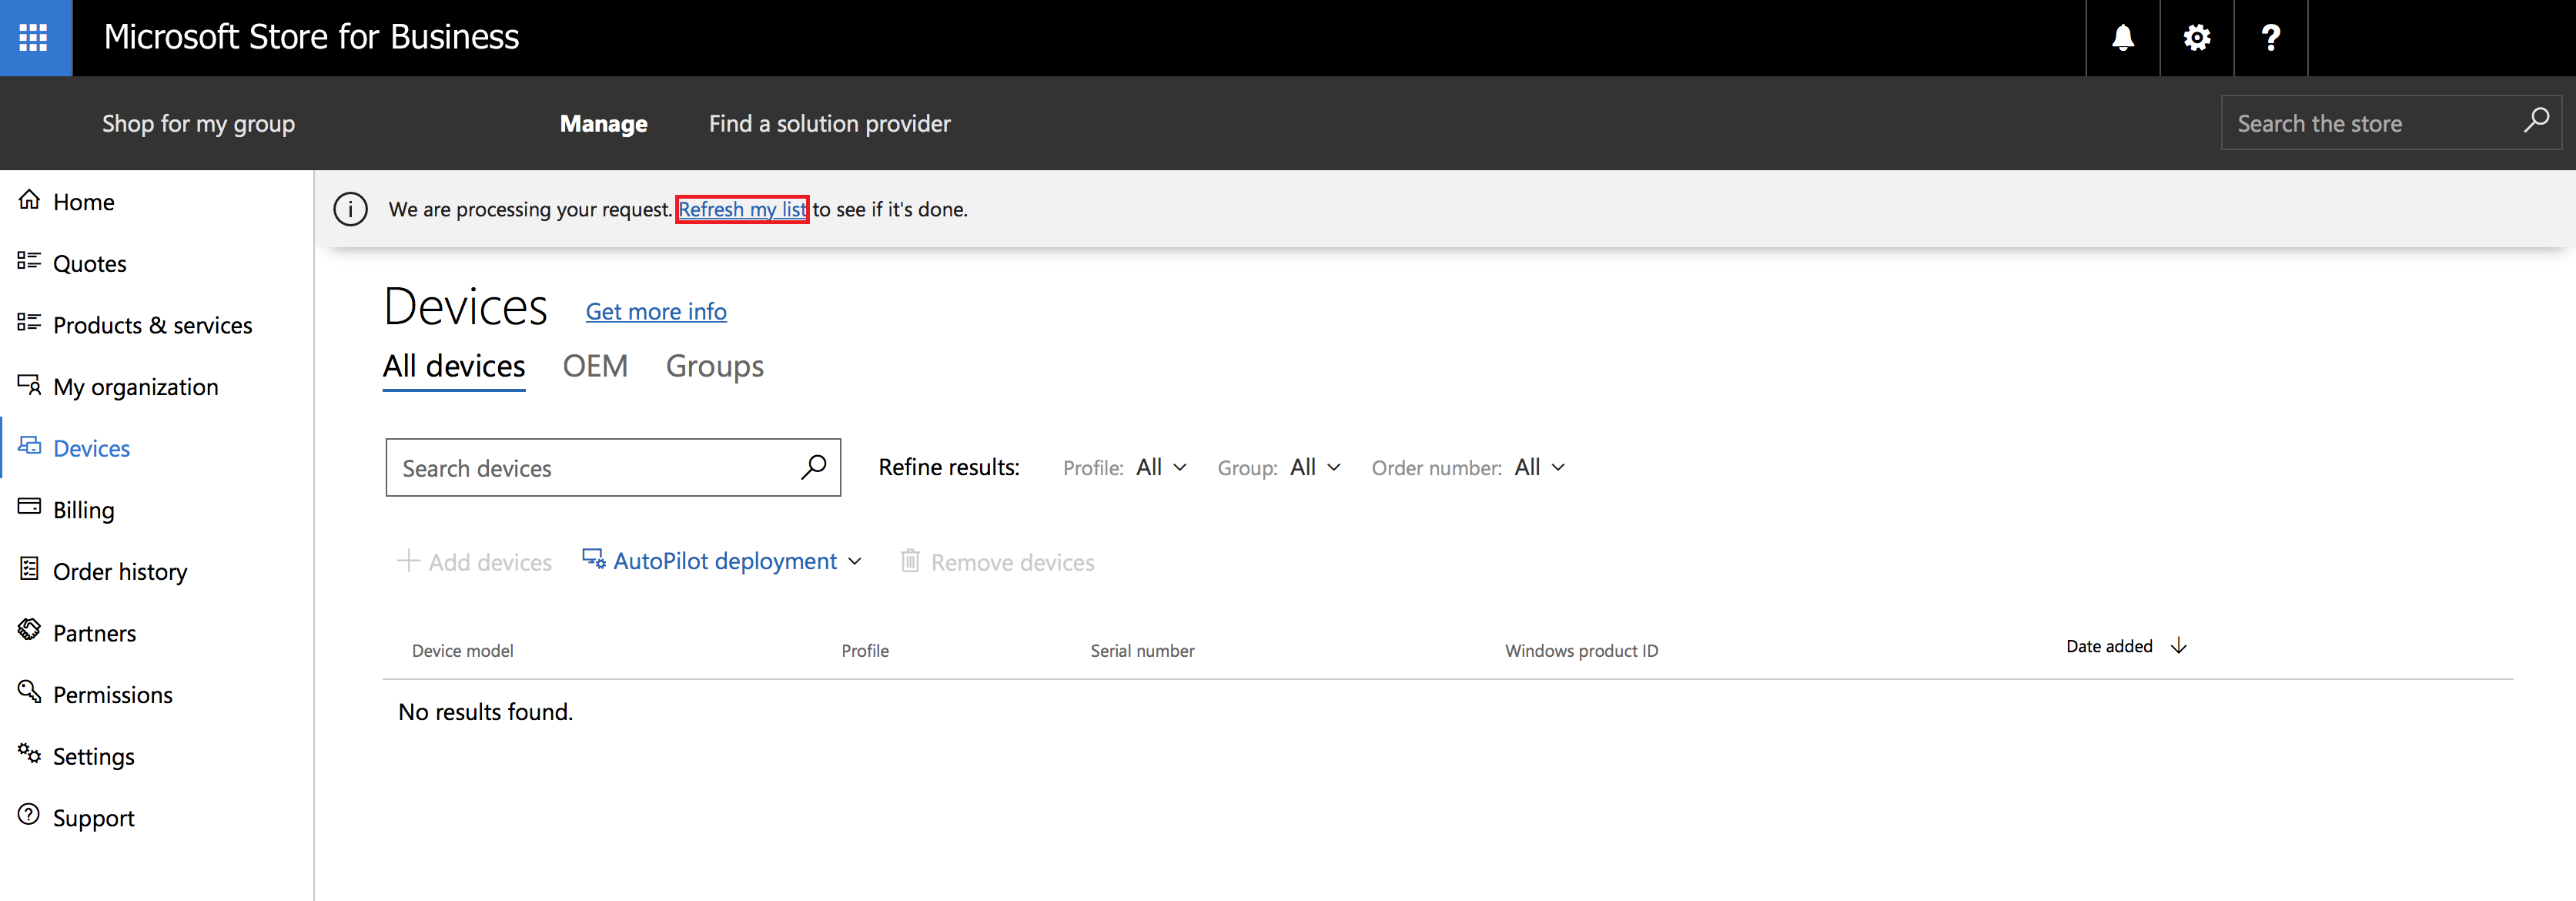This screenshot has height=901, width=2576.
Task: Open the Get more info link
Action: (x=656, y=311)
